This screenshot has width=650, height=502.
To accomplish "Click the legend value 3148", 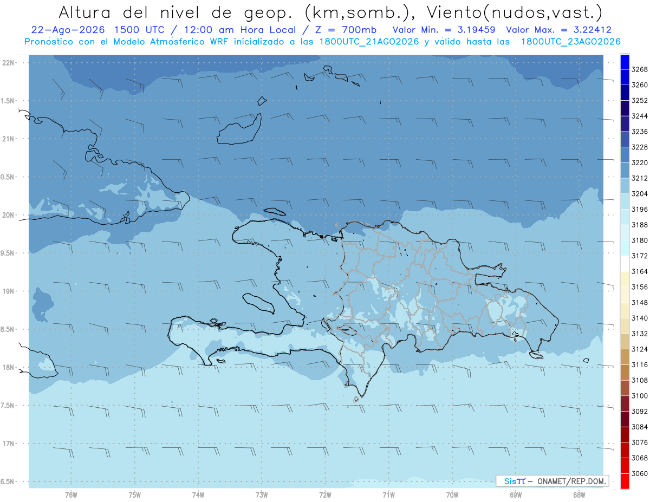I will tap(639, 302).
